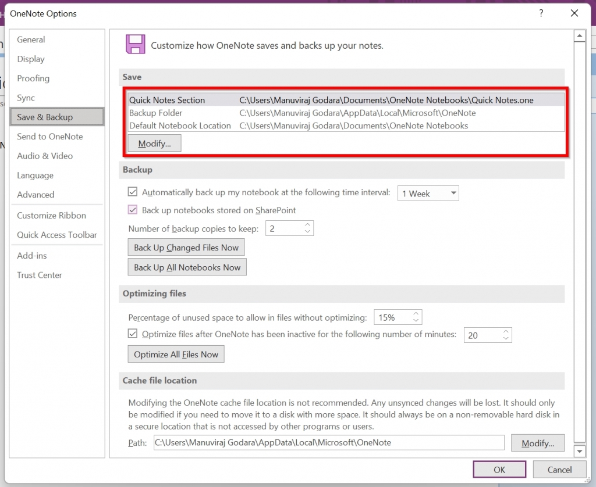
Task: Open the Advanced options section
Action: coord(35,195)
